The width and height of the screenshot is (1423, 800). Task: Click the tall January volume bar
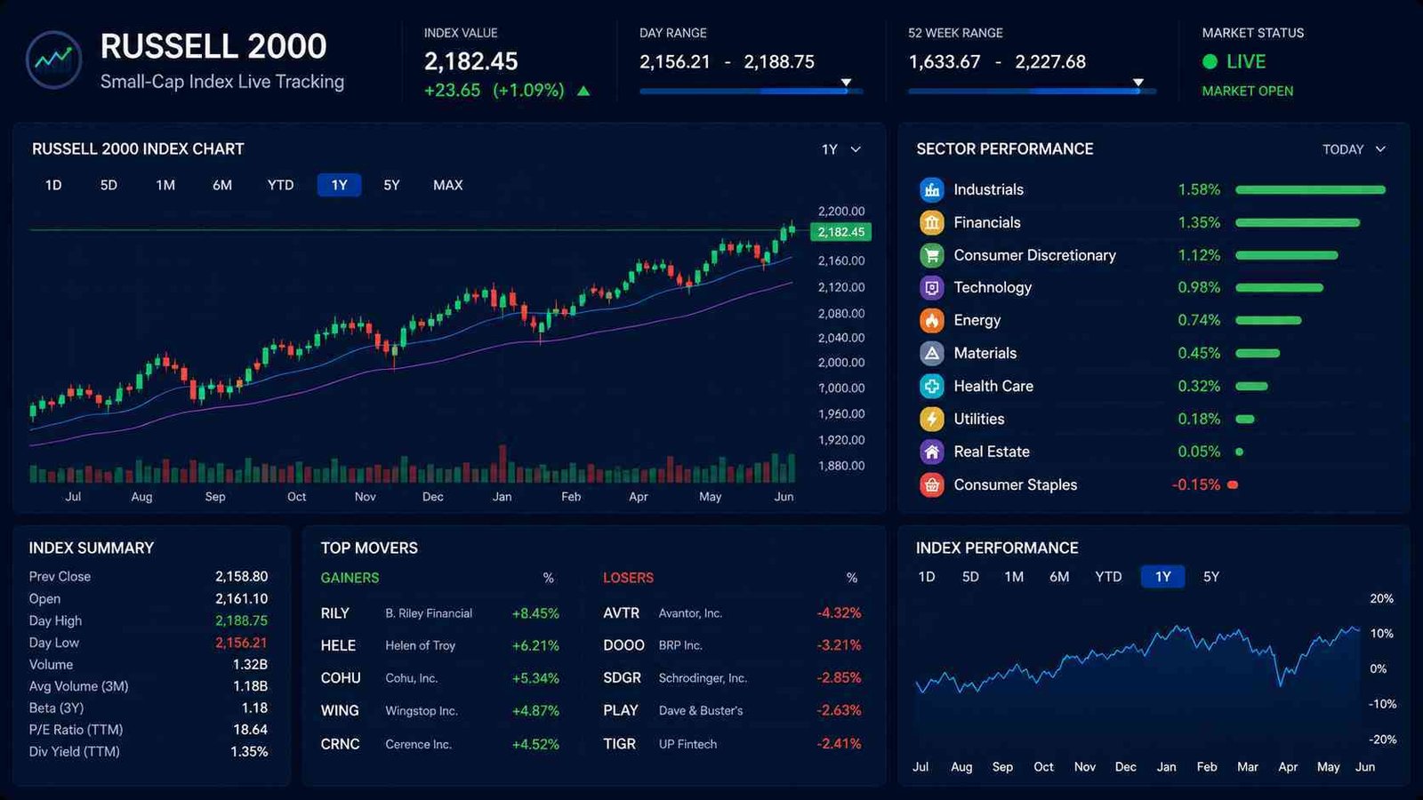(502, 463)
